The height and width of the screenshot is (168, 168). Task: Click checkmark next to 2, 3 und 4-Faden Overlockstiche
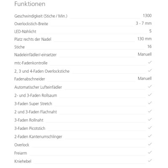pyautogui.click(x=150, y=71)
